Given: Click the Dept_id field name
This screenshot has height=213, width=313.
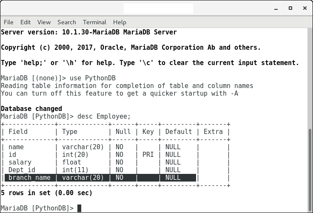Looking at the screenshot, I should coord(22,170).
